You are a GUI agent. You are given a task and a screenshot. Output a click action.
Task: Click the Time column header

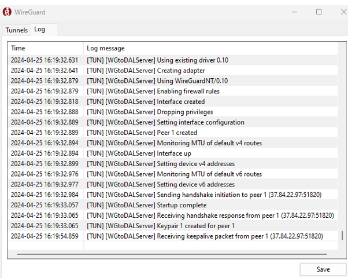(46, 48)
